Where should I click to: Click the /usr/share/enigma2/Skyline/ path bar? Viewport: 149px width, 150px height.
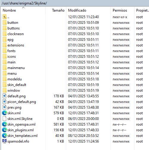74,3
